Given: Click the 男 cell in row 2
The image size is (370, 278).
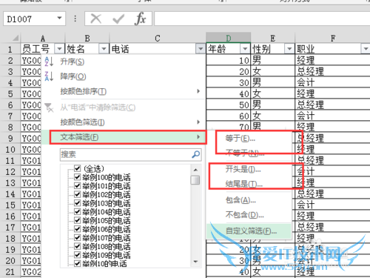Looking at the screenshot, I should tap(272, 60).
